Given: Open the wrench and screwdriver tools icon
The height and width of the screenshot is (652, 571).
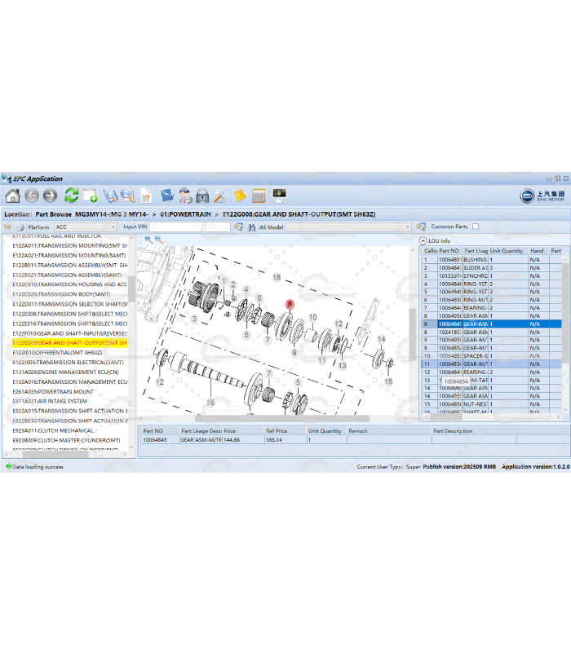Looking at the screenshot, I should (220, 196).
